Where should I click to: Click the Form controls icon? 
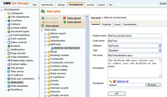(9, 39)
